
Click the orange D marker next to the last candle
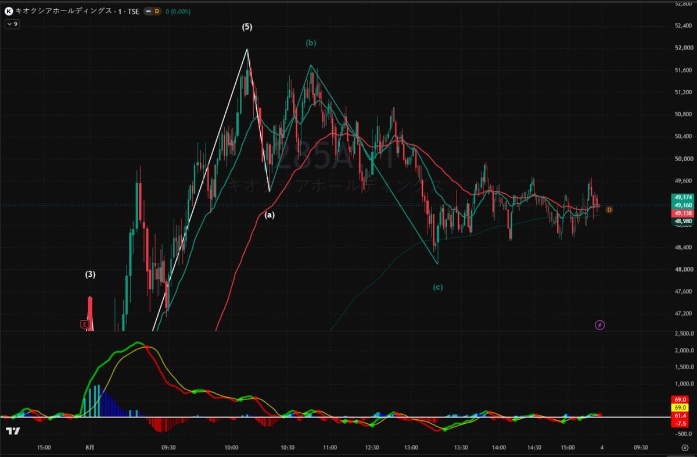[609, 209]
